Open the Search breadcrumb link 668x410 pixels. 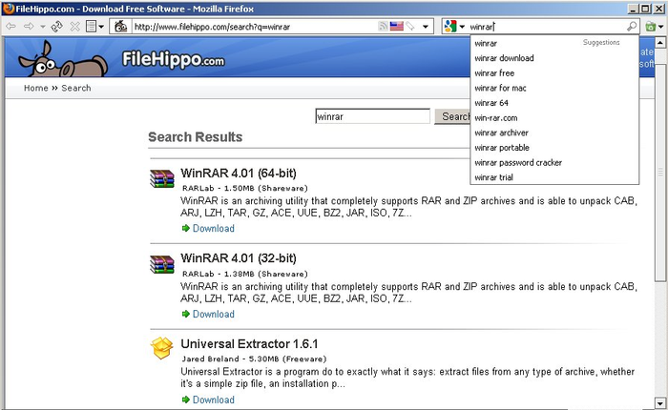pyautogui.click(x=75, y=88)
